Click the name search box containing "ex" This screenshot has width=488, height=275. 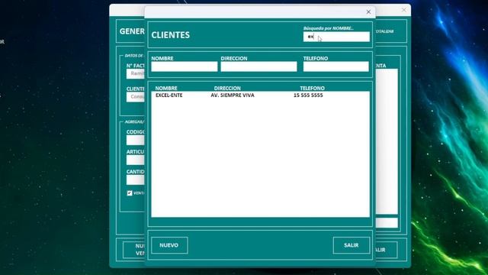(x=336, y=37)
